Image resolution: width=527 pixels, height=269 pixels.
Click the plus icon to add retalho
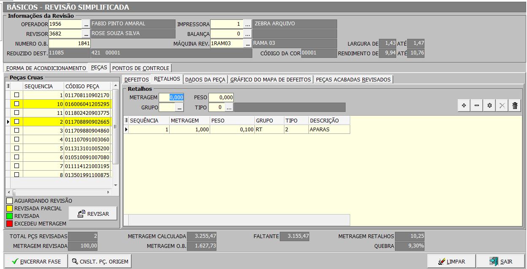(464, 106)
